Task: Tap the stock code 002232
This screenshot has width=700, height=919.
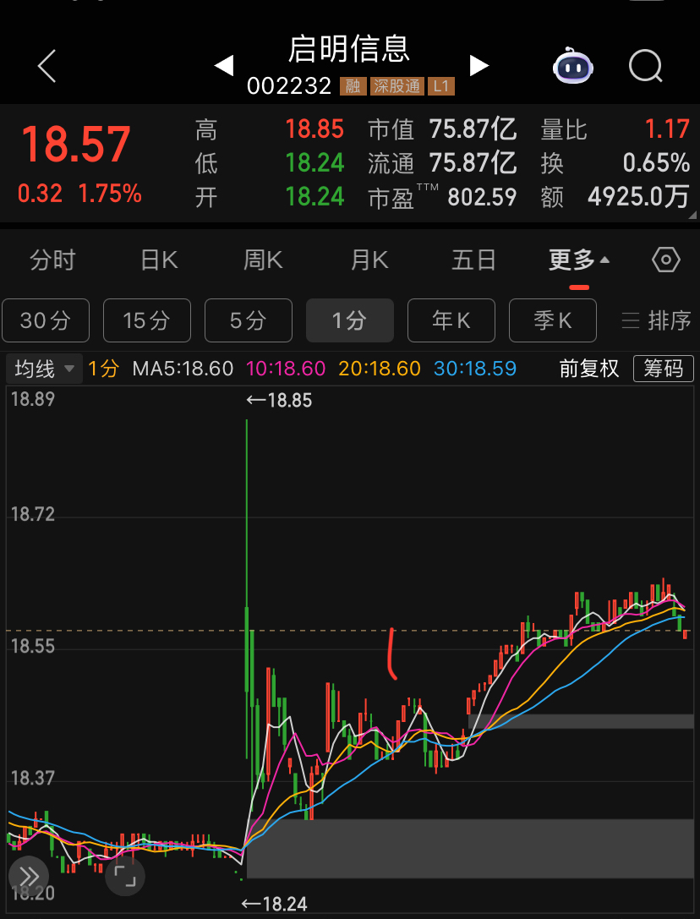Action: (x=289, y=86)
